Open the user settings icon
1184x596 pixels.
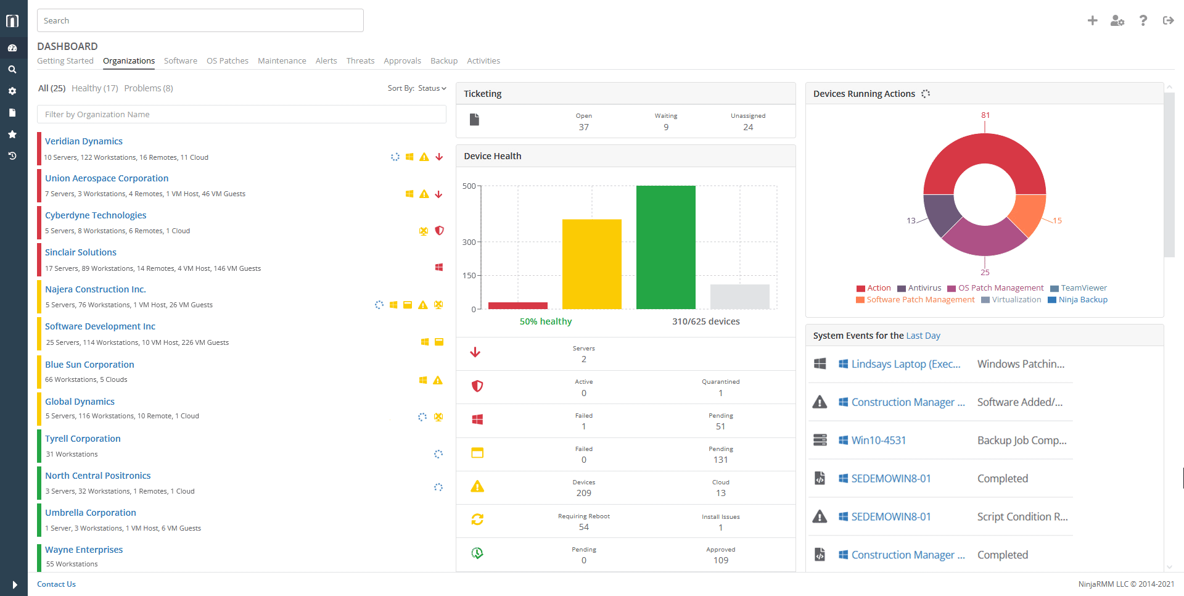1117,20
